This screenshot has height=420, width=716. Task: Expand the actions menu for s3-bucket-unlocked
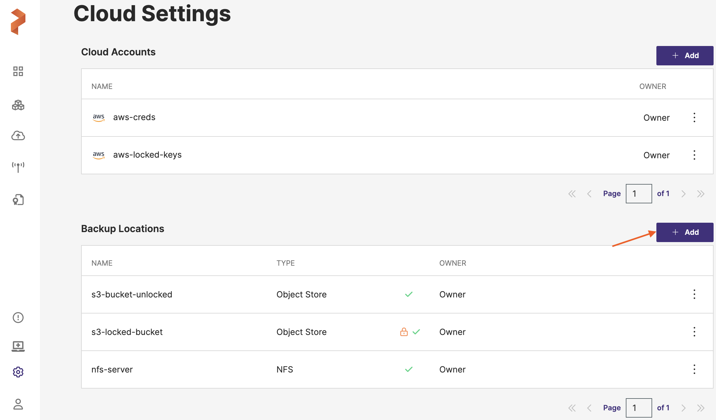tap(694, 294)
